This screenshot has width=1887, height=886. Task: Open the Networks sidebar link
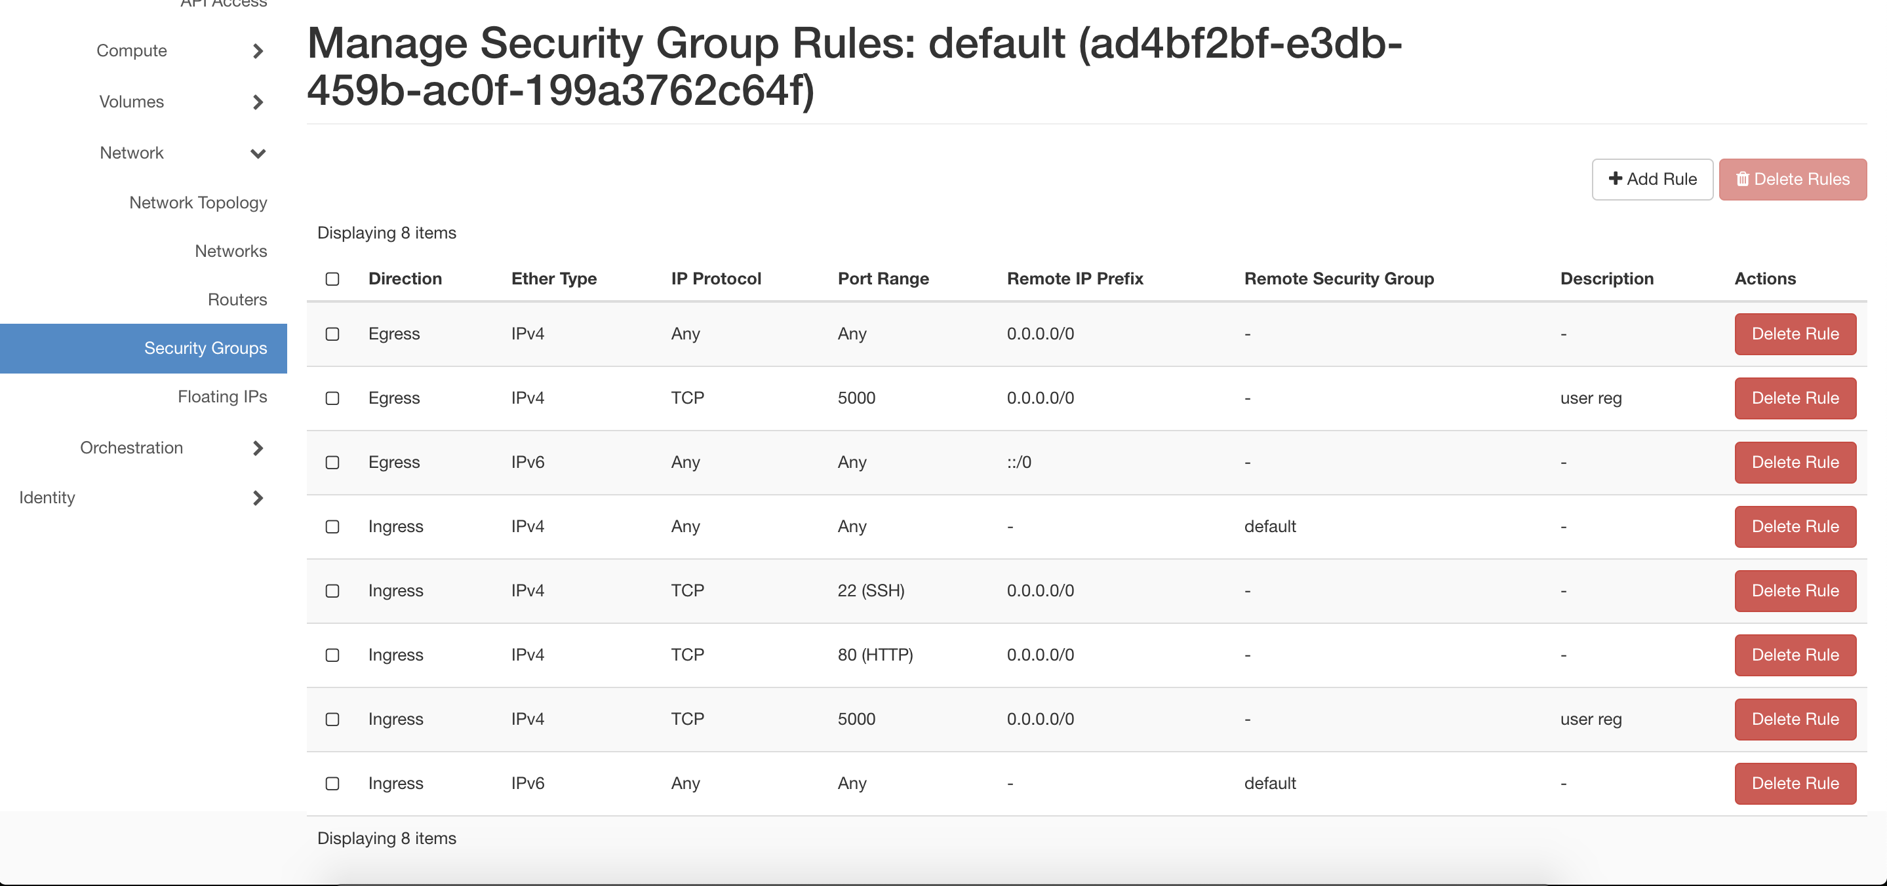point(231,251)
